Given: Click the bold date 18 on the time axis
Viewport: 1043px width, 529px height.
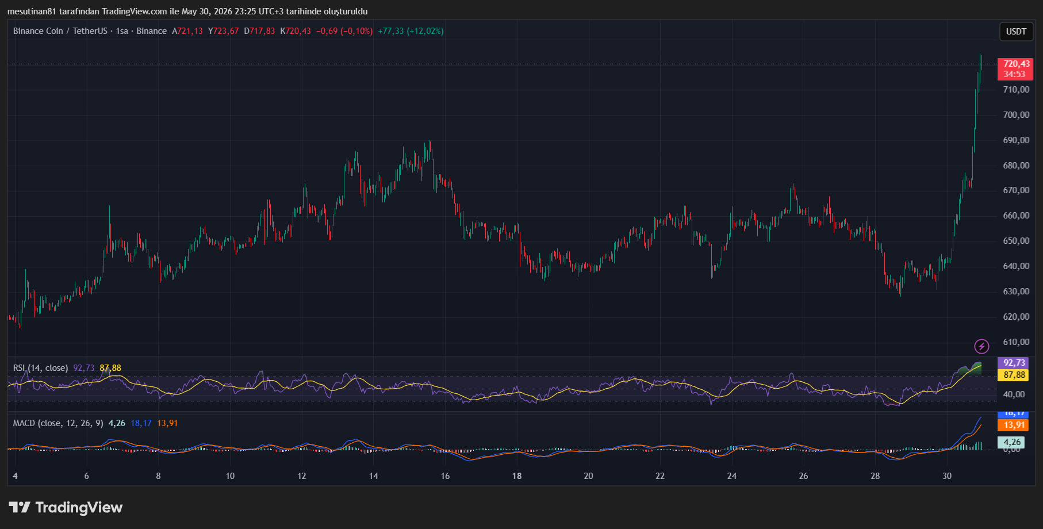Looking at the screenshot, I should tap(517, 476).
